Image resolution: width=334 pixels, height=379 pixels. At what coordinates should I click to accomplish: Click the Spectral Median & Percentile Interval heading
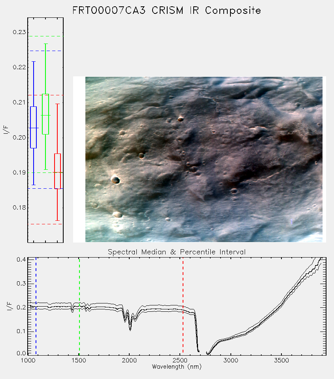pyautogui.click(x=177, y=252)
